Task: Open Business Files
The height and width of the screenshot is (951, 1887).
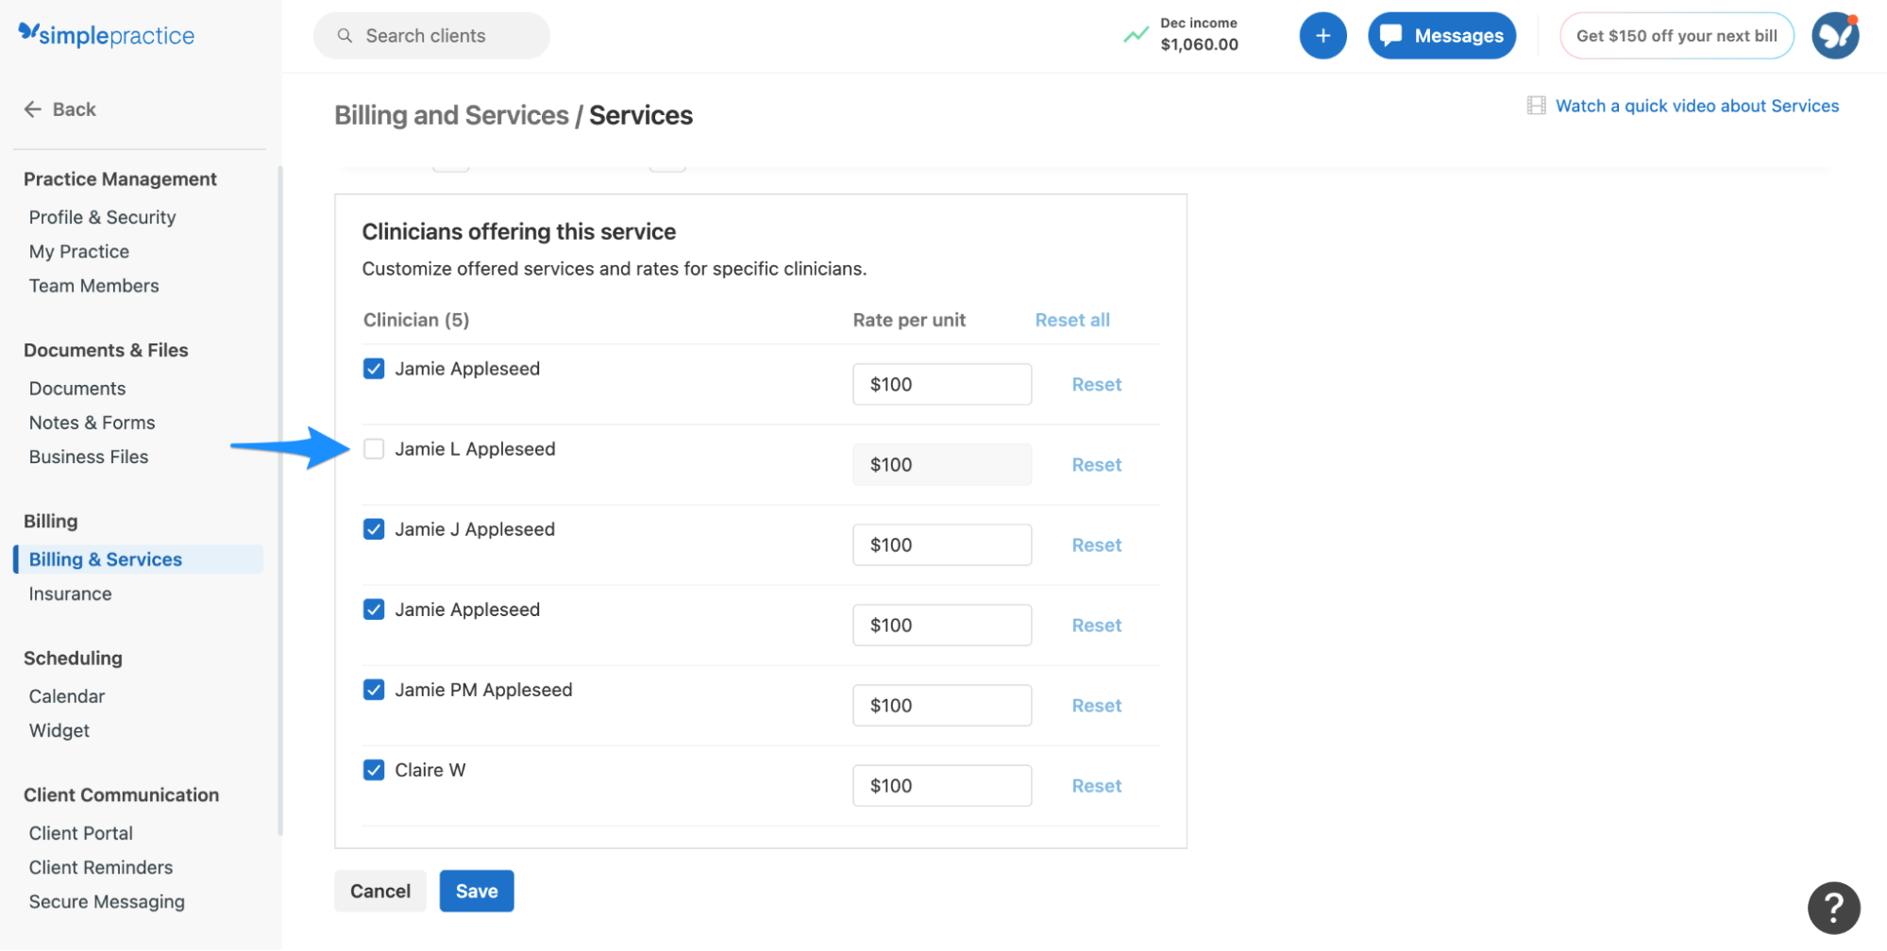Action: (x=88, y=457)
